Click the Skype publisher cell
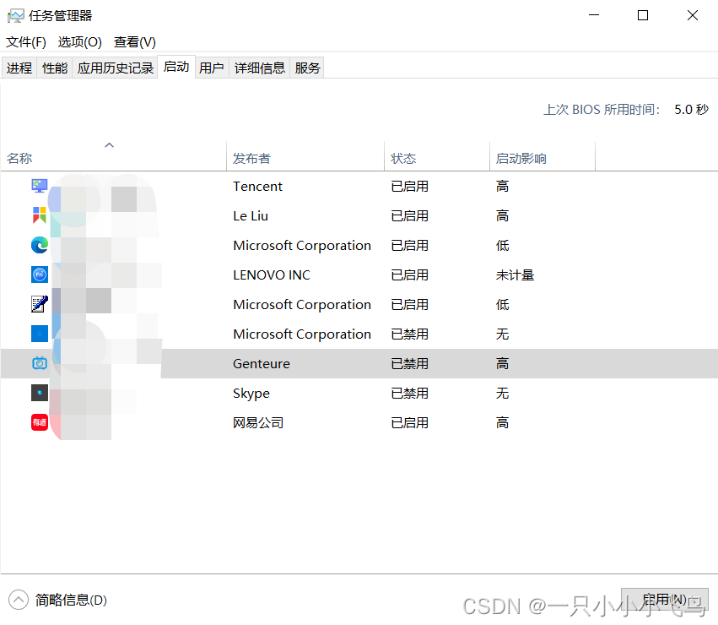This screenshot has height=625, width=718. [251, 393]
